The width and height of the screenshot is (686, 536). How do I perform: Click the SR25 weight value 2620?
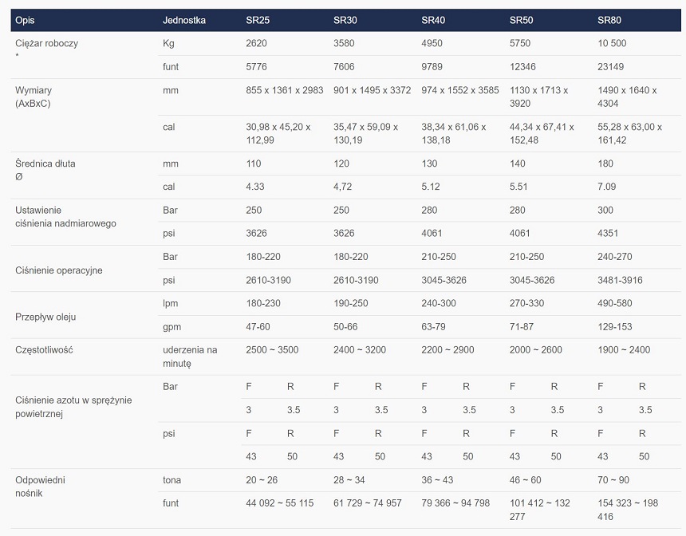(x=258, y=43)
